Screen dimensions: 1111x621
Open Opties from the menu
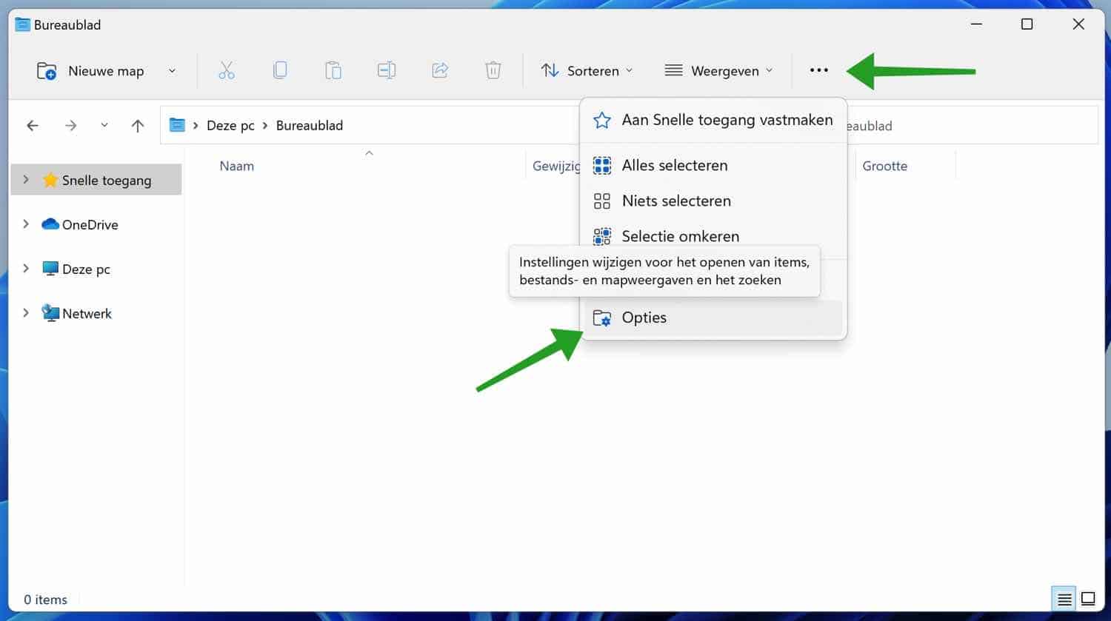[644, 317]
